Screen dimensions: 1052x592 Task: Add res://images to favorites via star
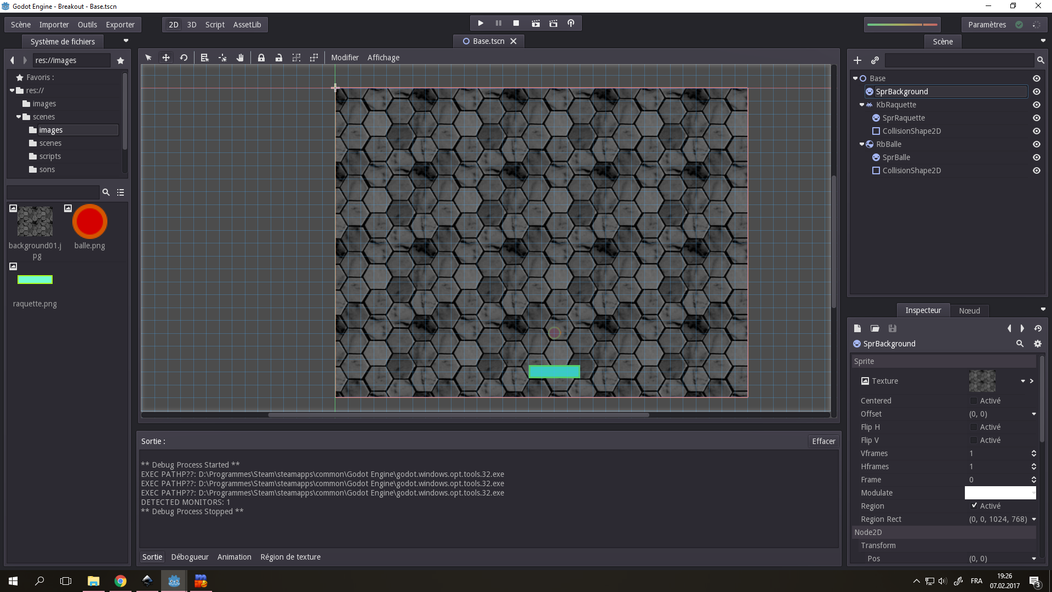coord(121,60)
